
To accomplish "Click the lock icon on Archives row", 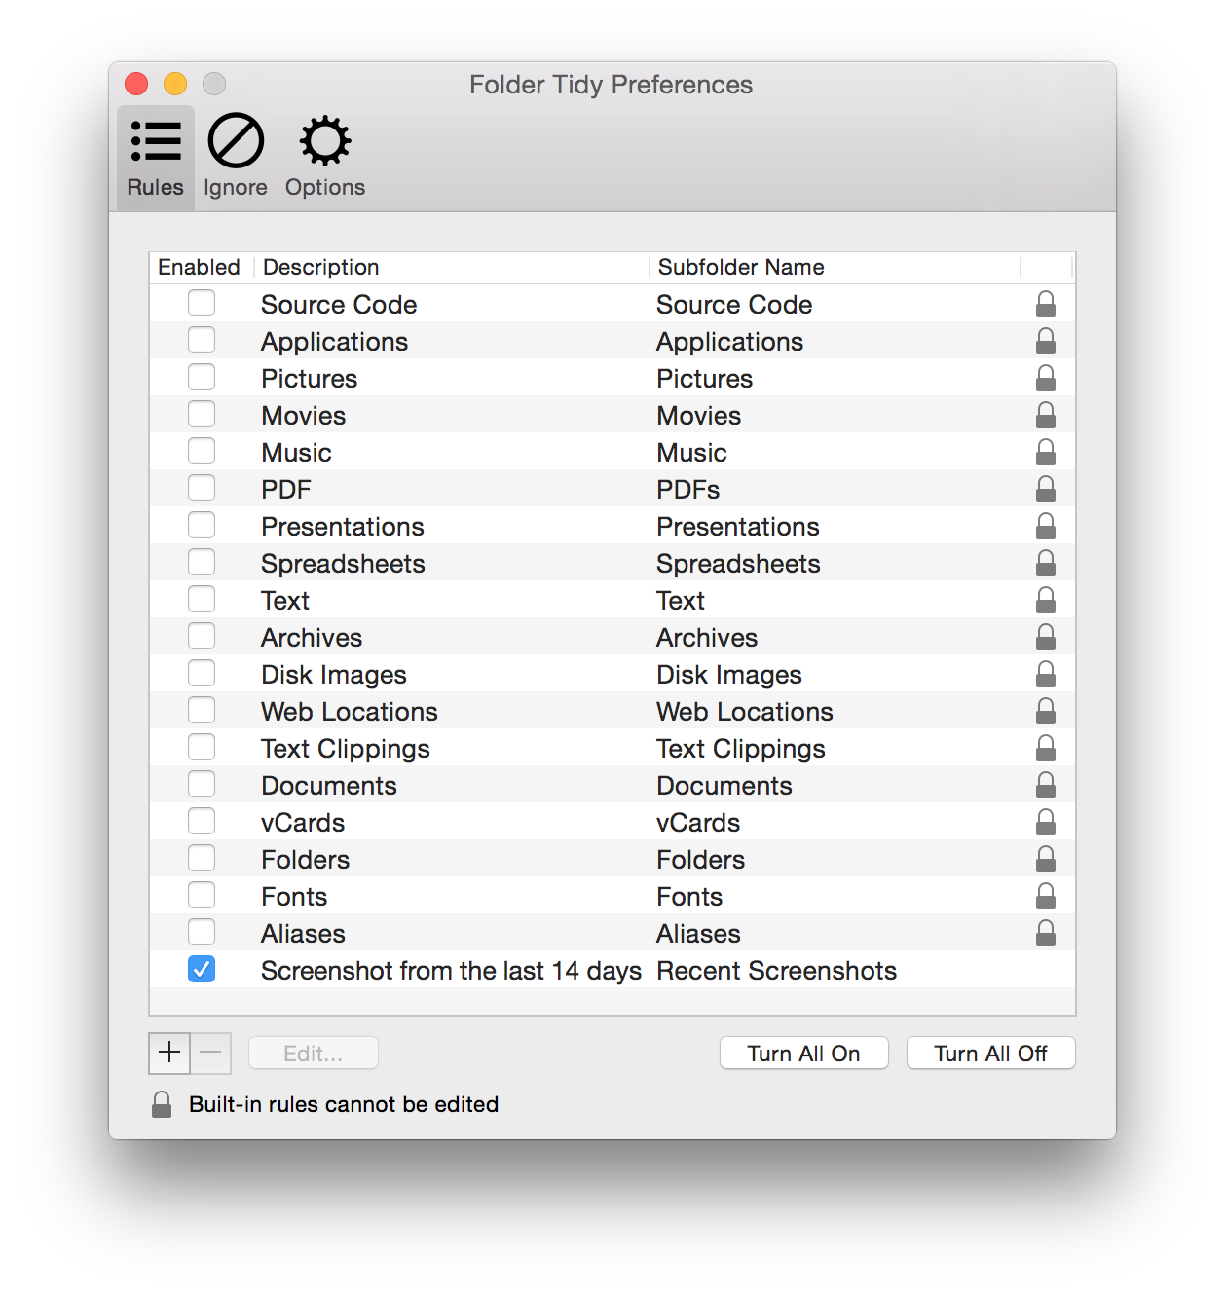I will pyautogui.click(x=1046, y=637).
